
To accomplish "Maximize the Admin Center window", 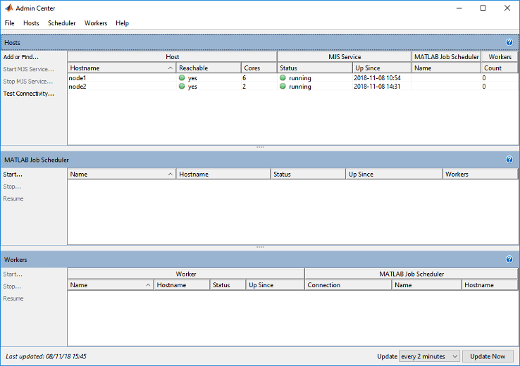I will point(483,8).
